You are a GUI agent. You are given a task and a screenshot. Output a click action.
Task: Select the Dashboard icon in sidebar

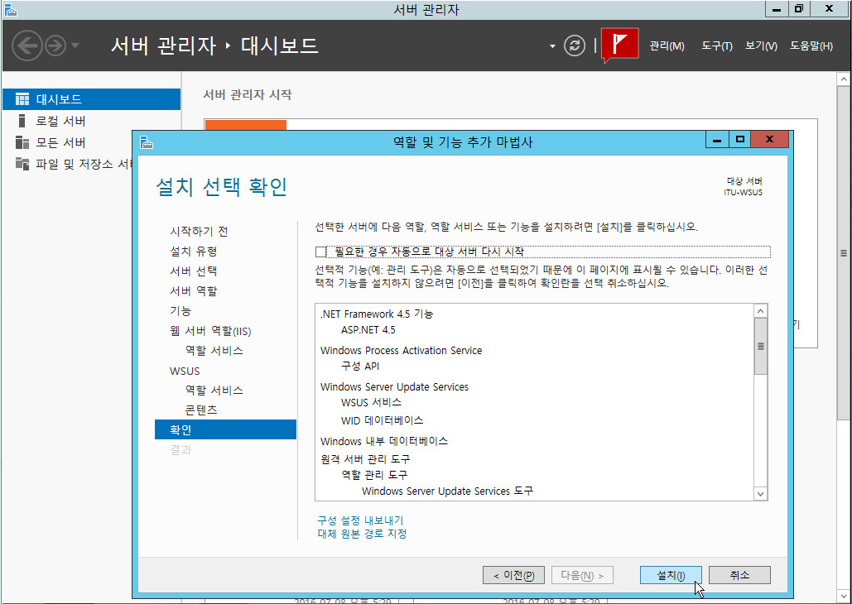pos(22,99)
